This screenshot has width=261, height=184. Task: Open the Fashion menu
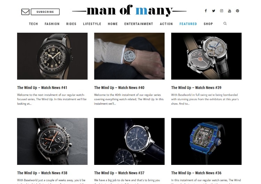pyautogui.click(x=52, y=24)
